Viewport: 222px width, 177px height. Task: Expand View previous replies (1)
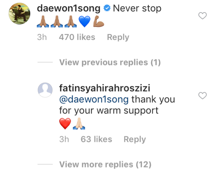click(x=110, y=63)
